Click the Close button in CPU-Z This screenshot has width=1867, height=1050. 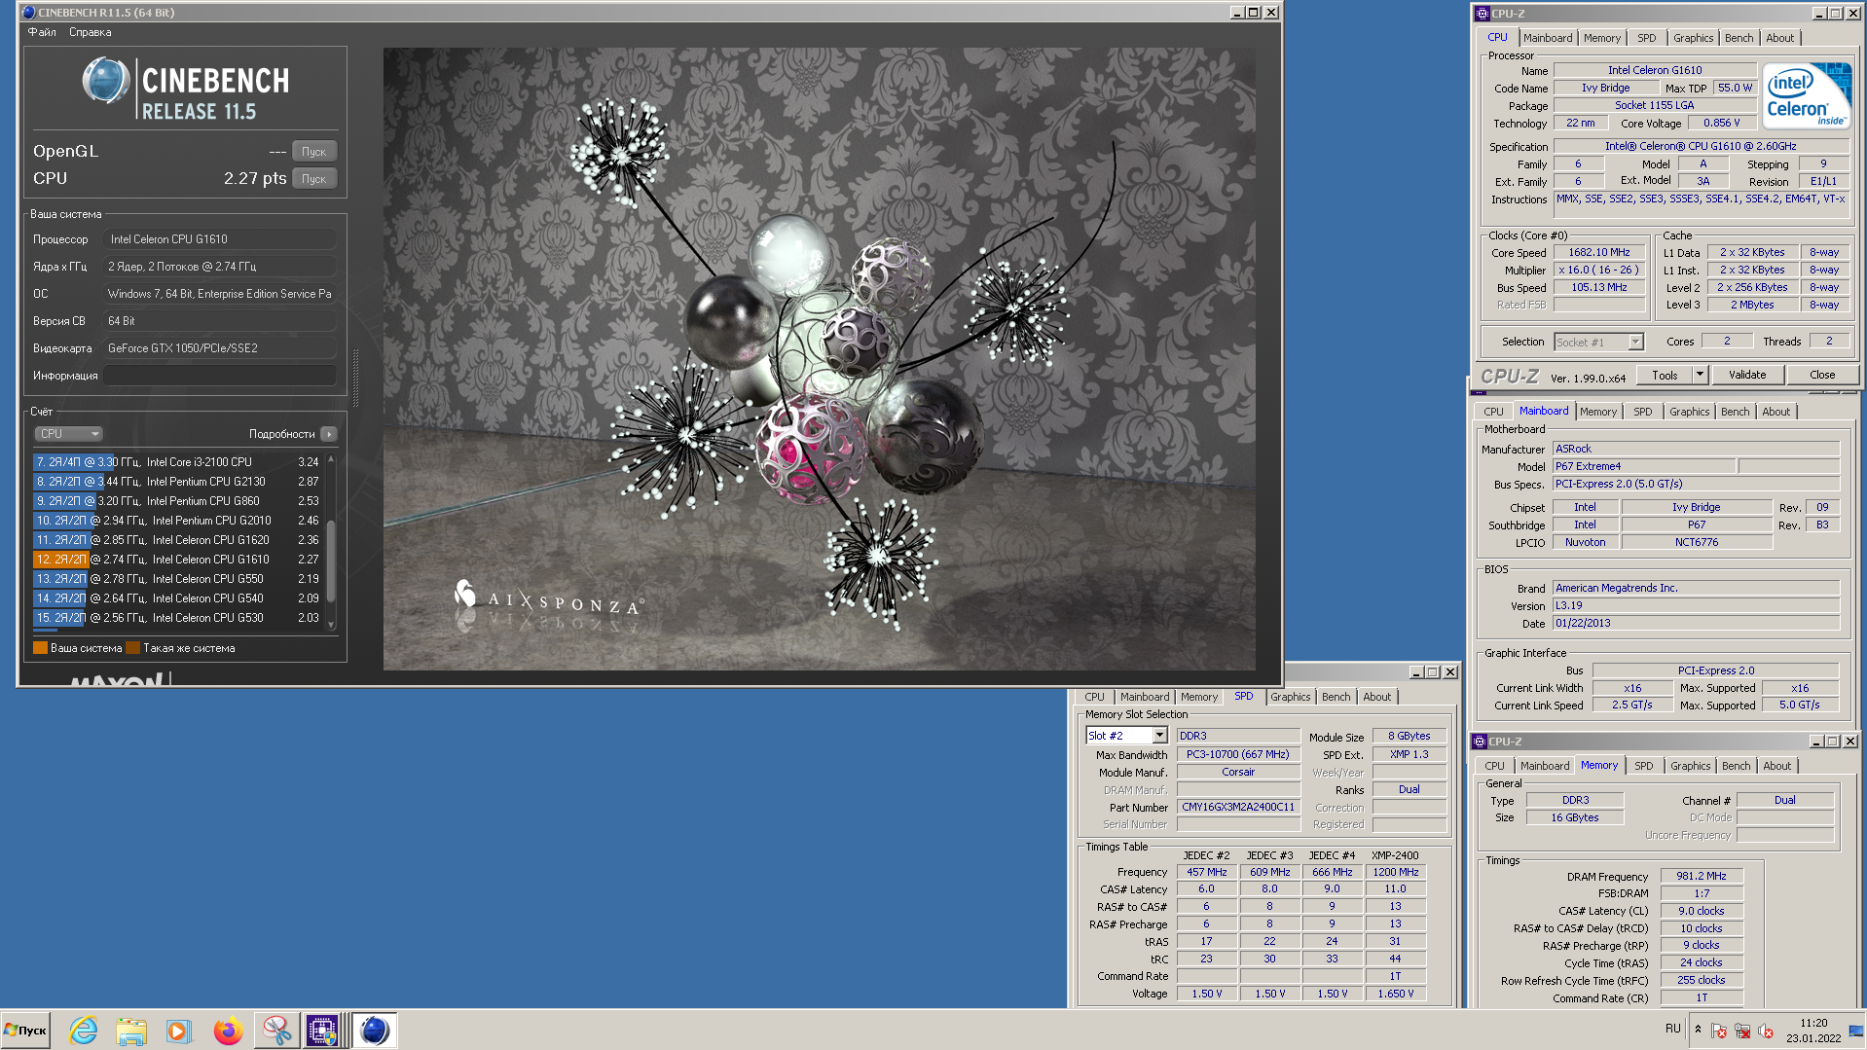[1822, 376]
